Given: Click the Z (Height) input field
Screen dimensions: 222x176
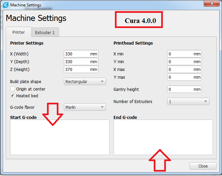Looking at the screenshot, I should (81, 69).
